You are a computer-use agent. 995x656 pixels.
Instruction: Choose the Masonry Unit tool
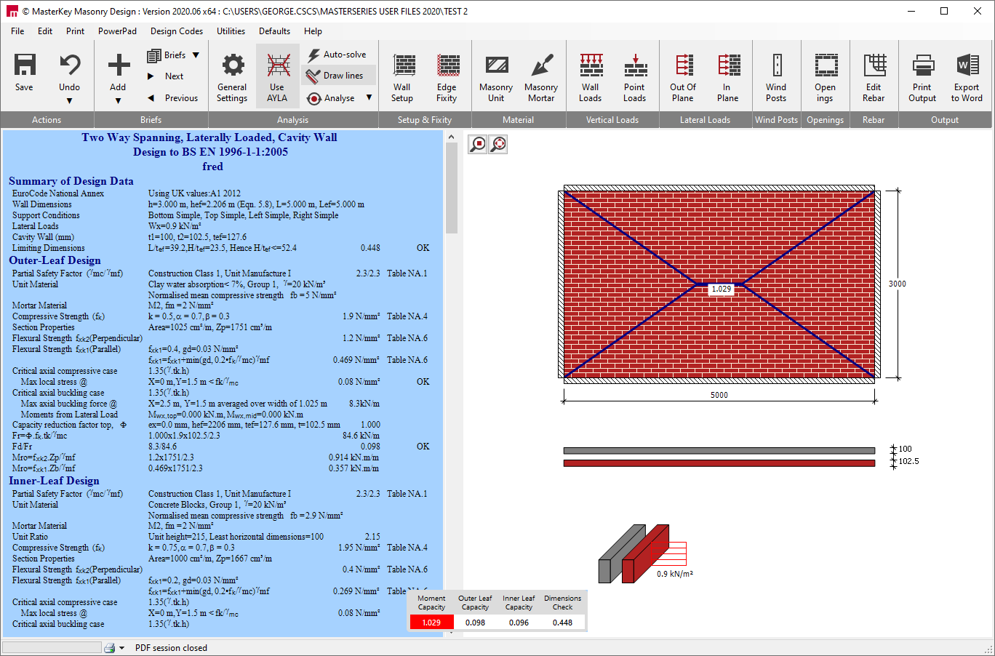(x=496, y=77)
